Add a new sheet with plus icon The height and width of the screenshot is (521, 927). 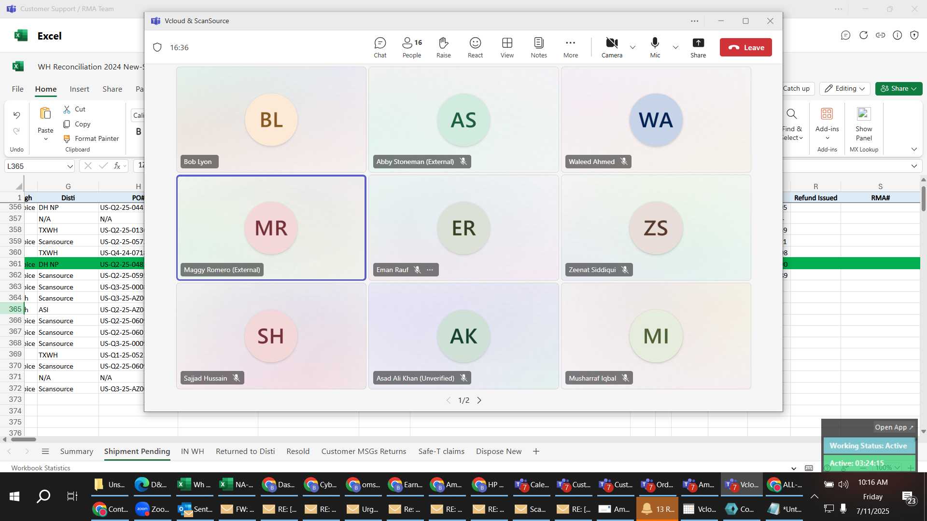[536, 451]
